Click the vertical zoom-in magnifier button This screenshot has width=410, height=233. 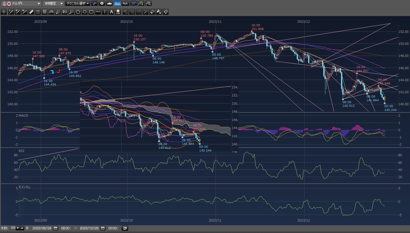(148, 3)
